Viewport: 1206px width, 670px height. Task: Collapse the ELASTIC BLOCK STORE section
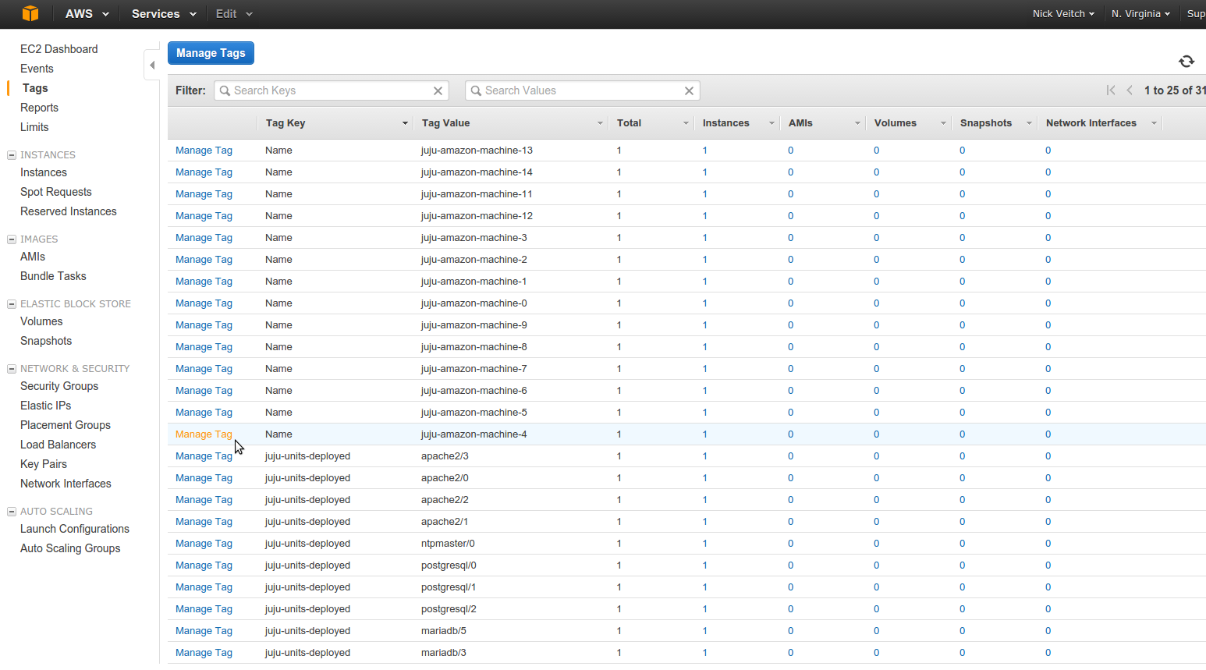pos(12,304)
